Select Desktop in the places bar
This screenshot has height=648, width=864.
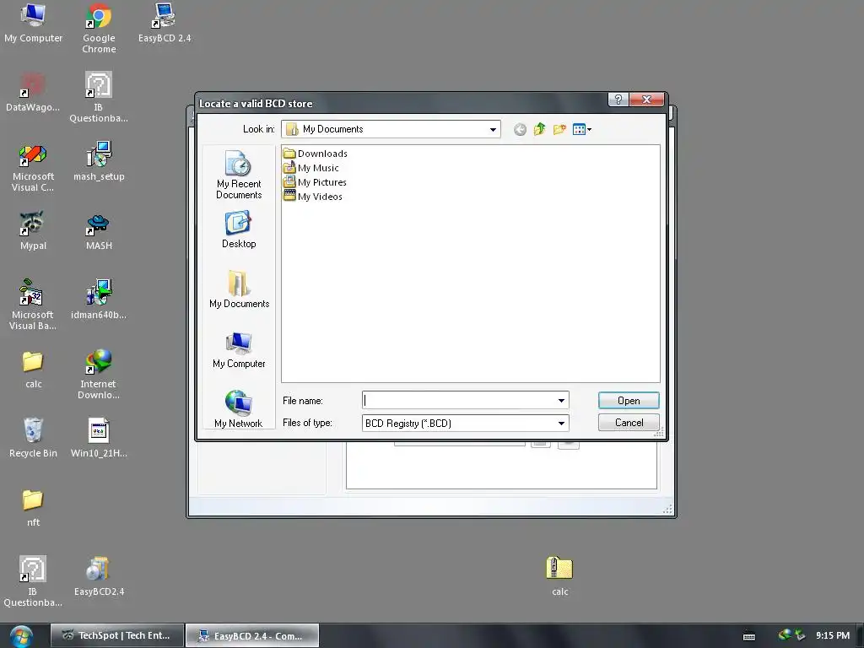[x=239, y=230]
